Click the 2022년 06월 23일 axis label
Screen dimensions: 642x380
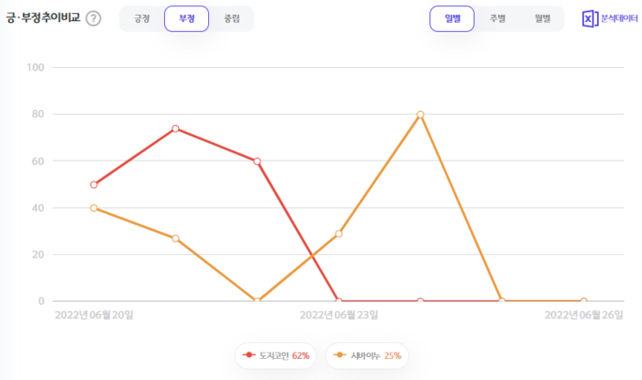[338, 315]
